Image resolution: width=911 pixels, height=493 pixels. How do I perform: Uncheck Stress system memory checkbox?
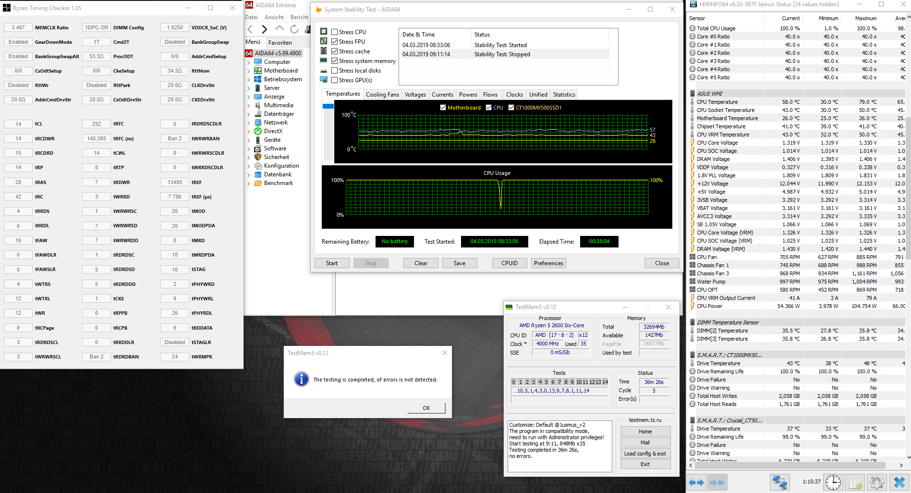click(334, 61)
